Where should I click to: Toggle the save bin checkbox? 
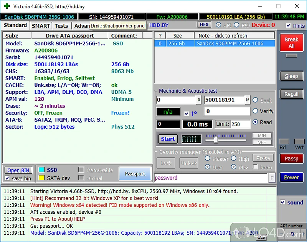(x=7, y=178)
